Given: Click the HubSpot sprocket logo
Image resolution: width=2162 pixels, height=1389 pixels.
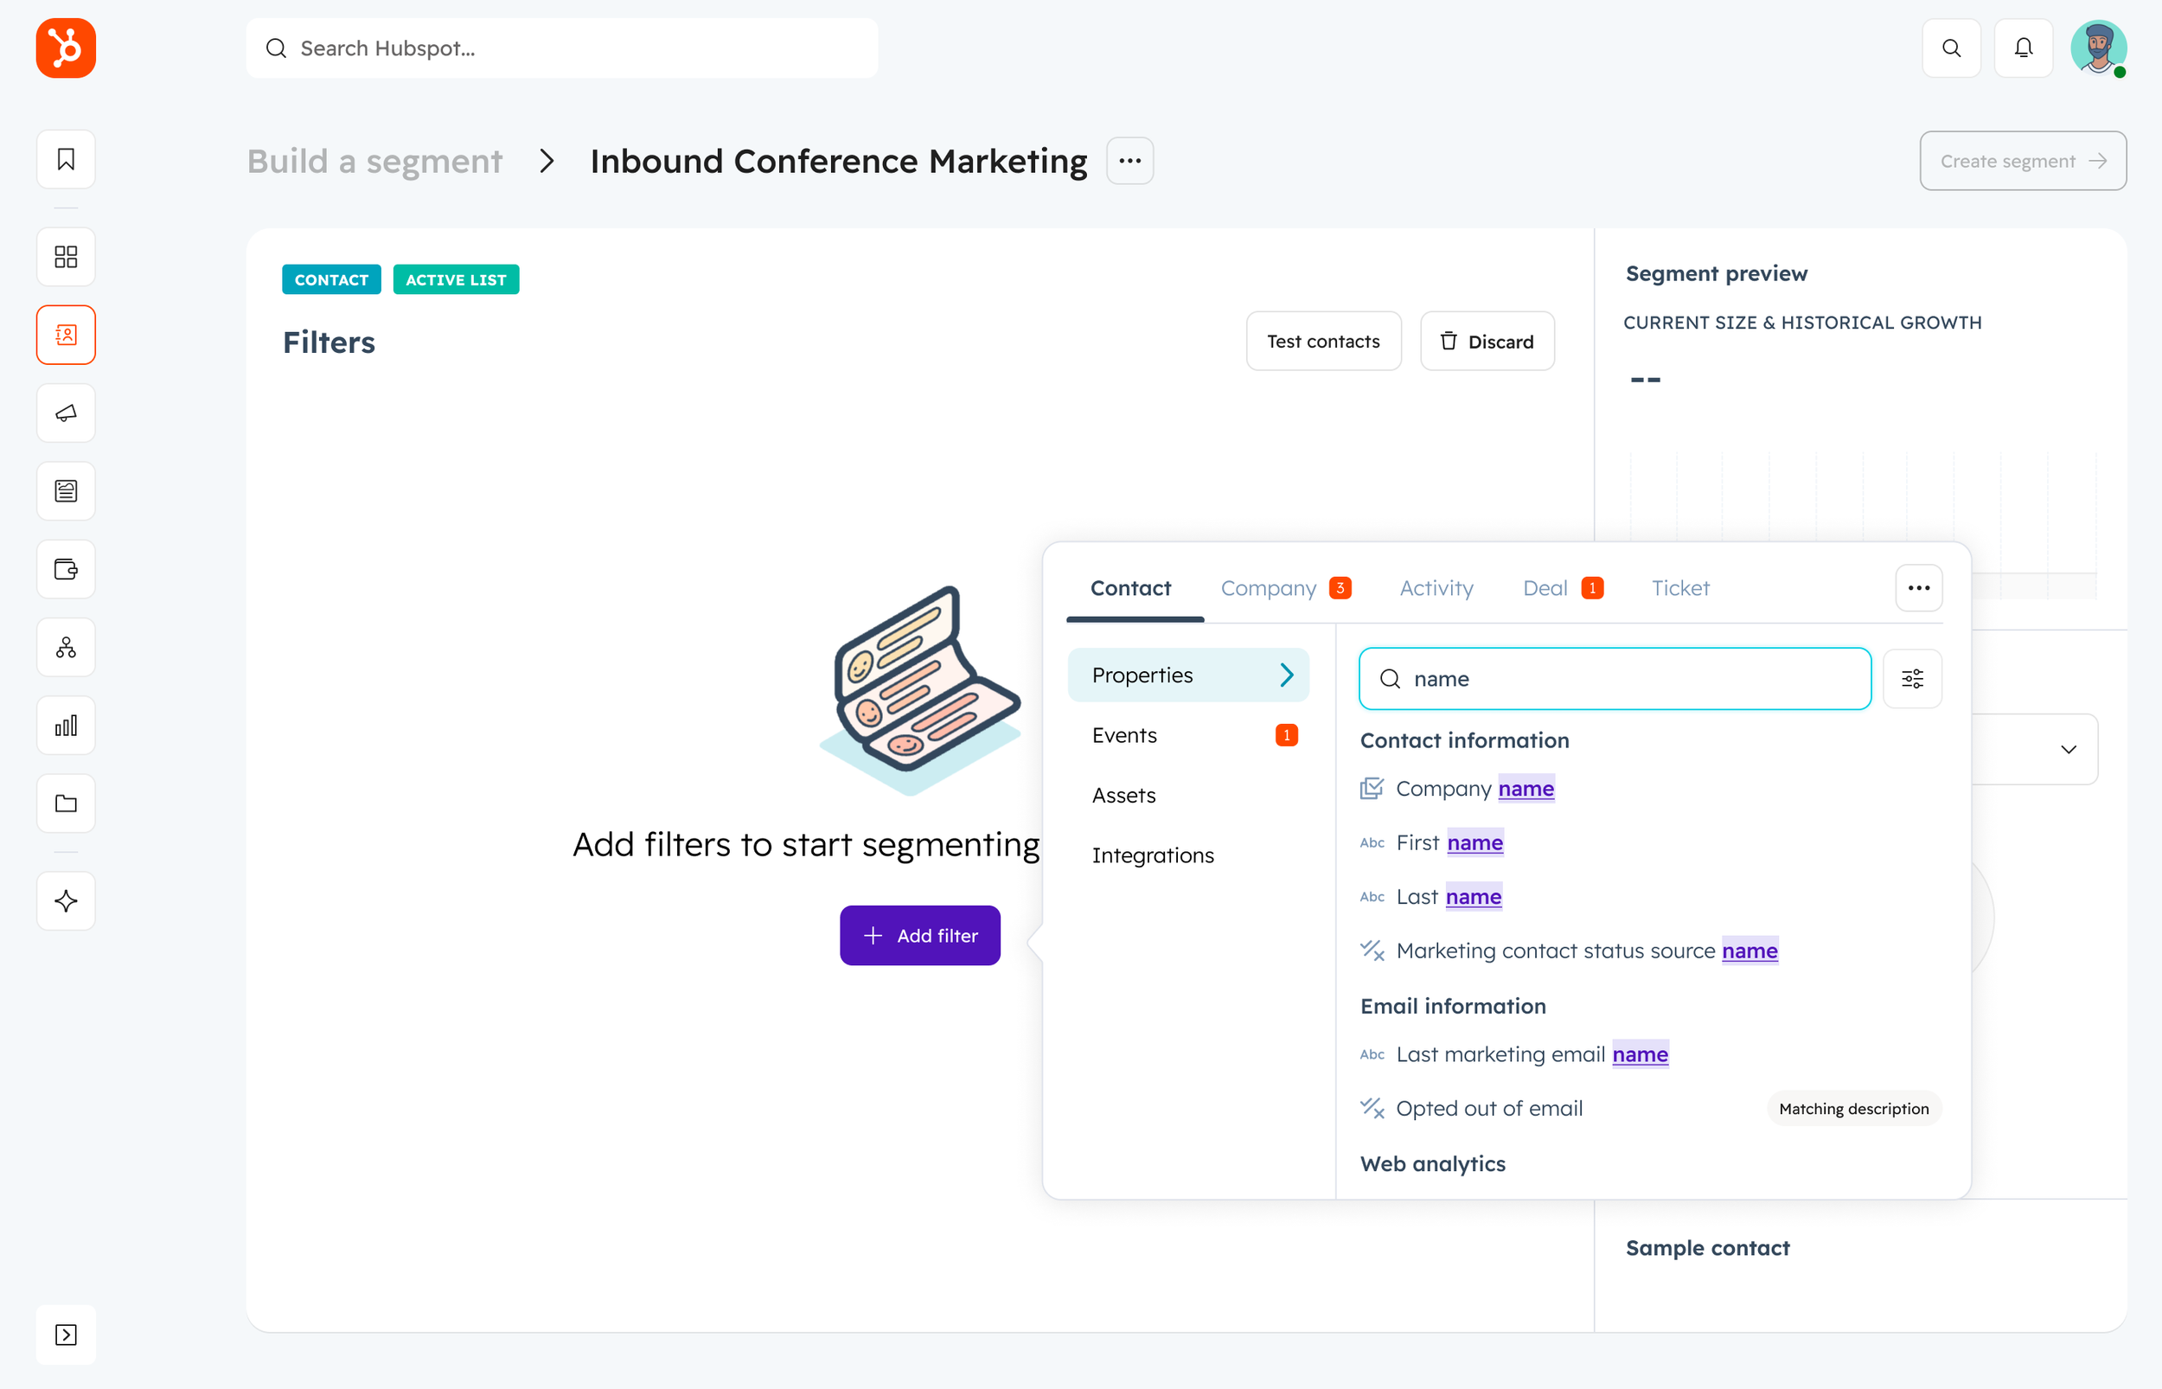Looking at the screenshot, I should pyautogui.click(x=66, y=48).
